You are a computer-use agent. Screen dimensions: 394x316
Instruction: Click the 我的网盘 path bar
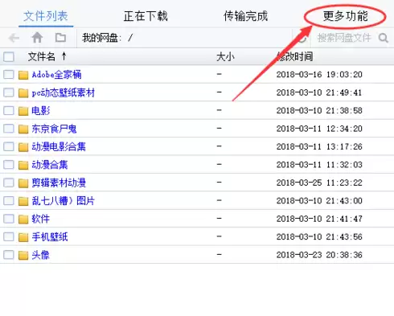tap(184, 38)
